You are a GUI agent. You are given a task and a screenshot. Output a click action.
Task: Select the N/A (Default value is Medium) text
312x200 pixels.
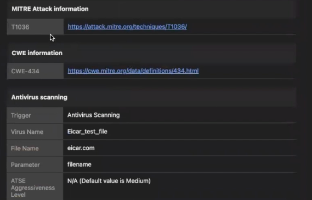pos(109,181)
